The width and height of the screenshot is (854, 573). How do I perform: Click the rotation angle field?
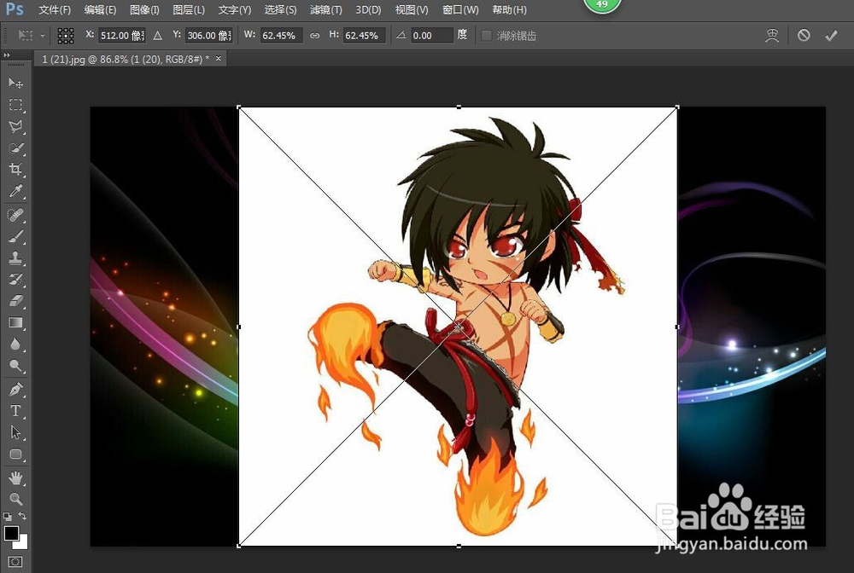[x=431, y=36]
